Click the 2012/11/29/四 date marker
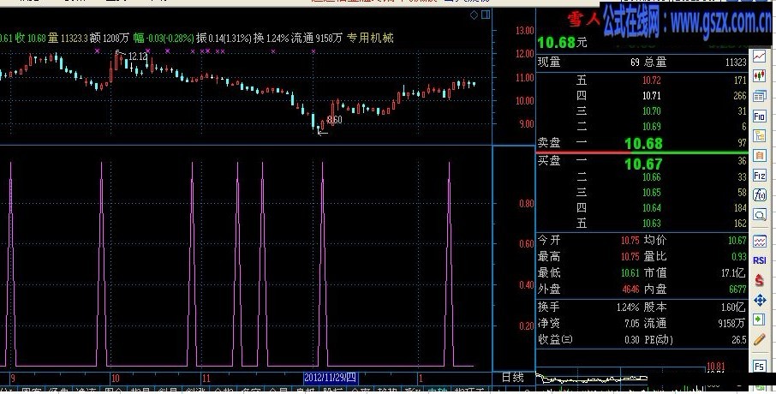The height and width of the screenshot is (394, 776). [330, 378]
